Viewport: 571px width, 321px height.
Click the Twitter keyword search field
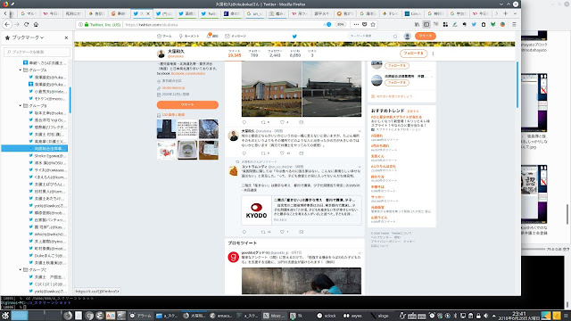point(373,36)
